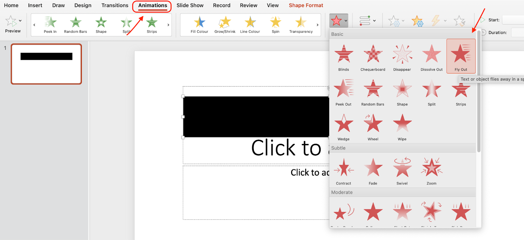The height and width of the screenshot is (240, 524).
Task: Apply the Wheel exit effect
Action: [x=373, y=127]
